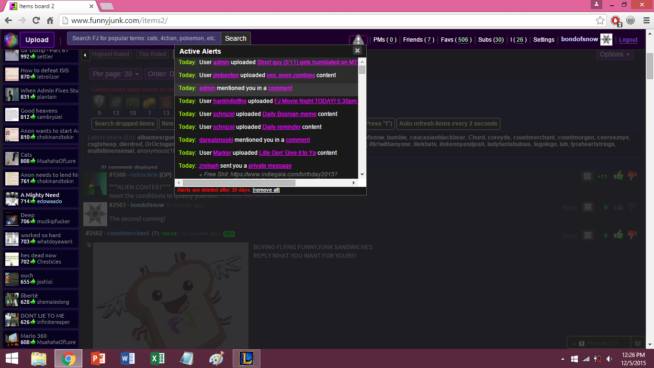The height and width of the screenshot is (368, 654).
Task: Open Settings in the top navigation
Action: point(543,40)
